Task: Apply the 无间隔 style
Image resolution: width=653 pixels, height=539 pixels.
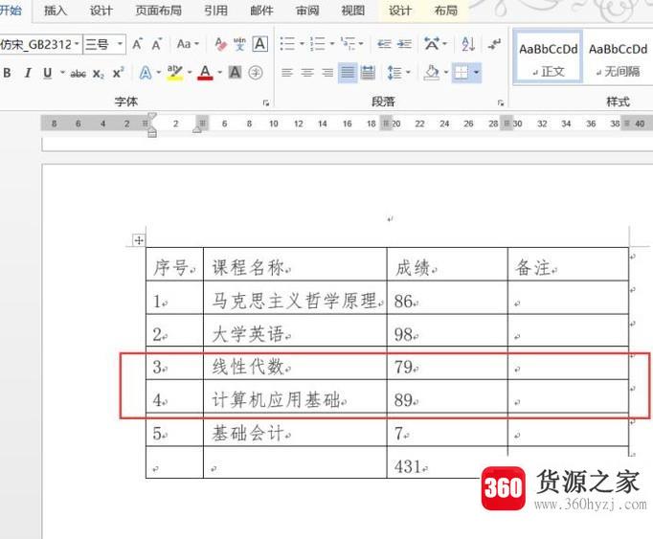Action: [x=618, y=57]
